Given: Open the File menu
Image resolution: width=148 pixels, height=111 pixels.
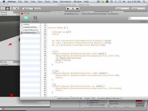Looking at the screenshot, I should point(20,2).
